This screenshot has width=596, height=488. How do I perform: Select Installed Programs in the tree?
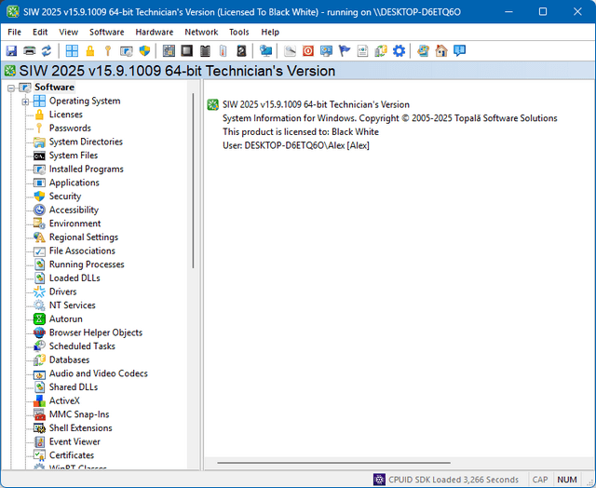pos(86,169)
